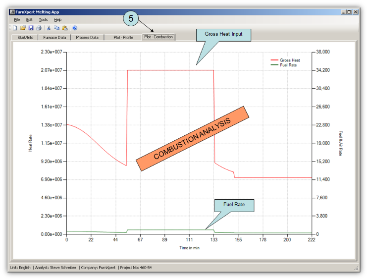Click the 222 time axis label

pos(312,239)
